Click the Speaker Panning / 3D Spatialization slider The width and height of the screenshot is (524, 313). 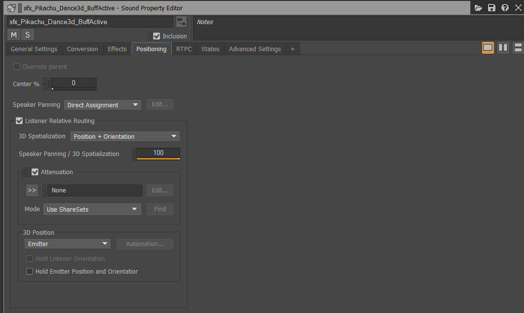[x=158, y=154]
